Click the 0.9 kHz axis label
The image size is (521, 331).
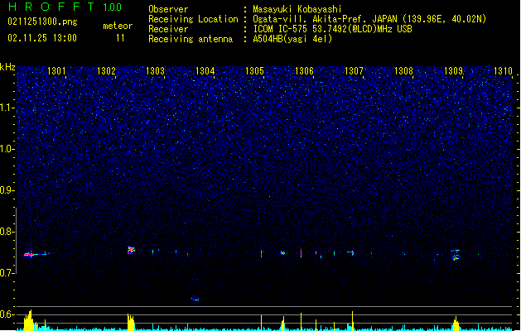tap(7, 190)
